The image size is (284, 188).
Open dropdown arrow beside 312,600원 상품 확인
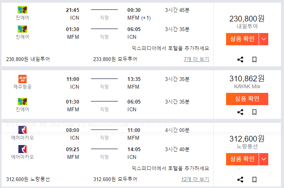tap(264, 159)
